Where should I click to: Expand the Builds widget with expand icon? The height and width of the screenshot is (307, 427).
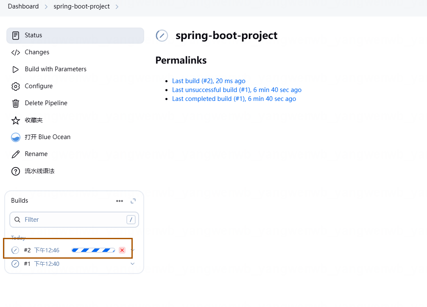(133, 201)
